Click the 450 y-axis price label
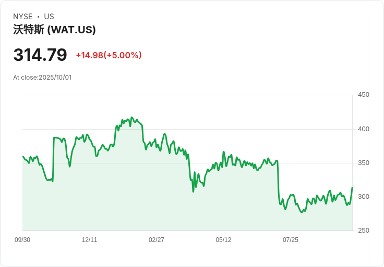 363,95
